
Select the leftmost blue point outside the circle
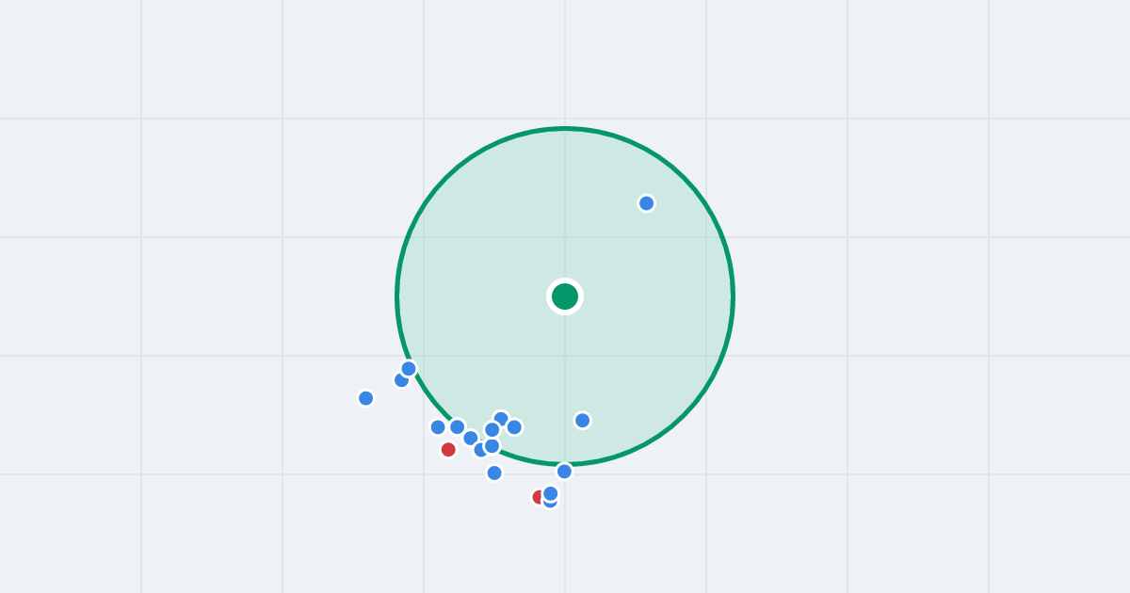pos(366,398)
